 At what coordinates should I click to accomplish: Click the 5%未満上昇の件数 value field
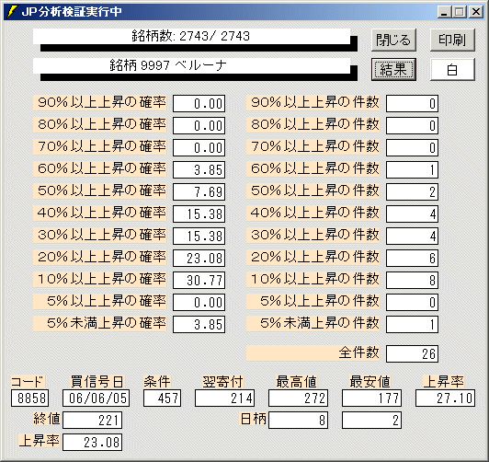click(413, 324)
